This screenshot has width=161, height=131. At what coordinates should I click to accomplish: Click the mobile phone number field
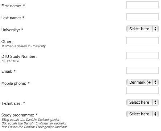143,91
